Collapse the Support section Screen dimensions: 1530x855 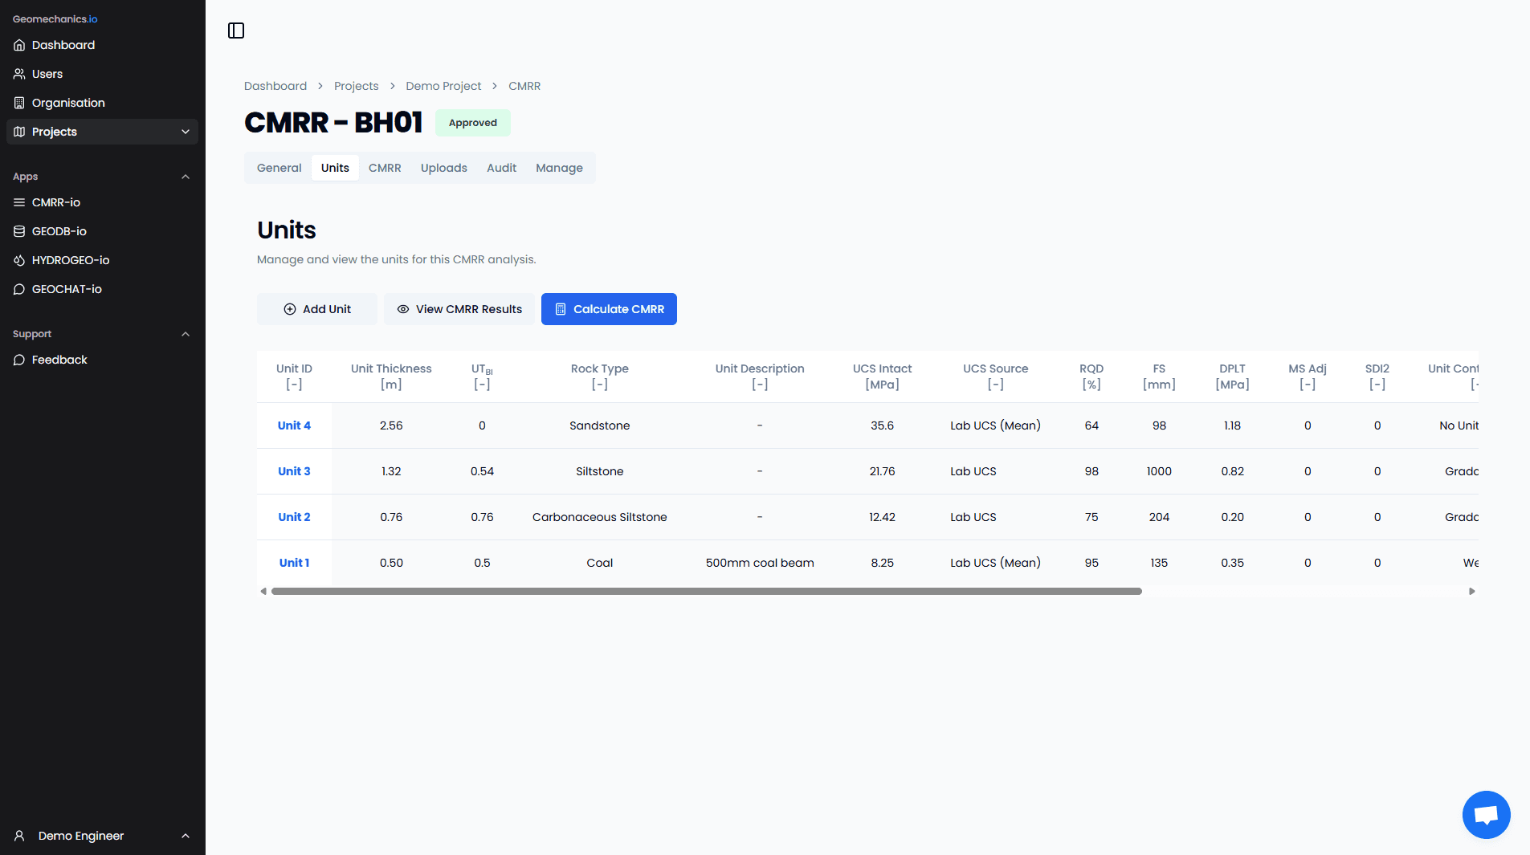(x=186, y=334)
